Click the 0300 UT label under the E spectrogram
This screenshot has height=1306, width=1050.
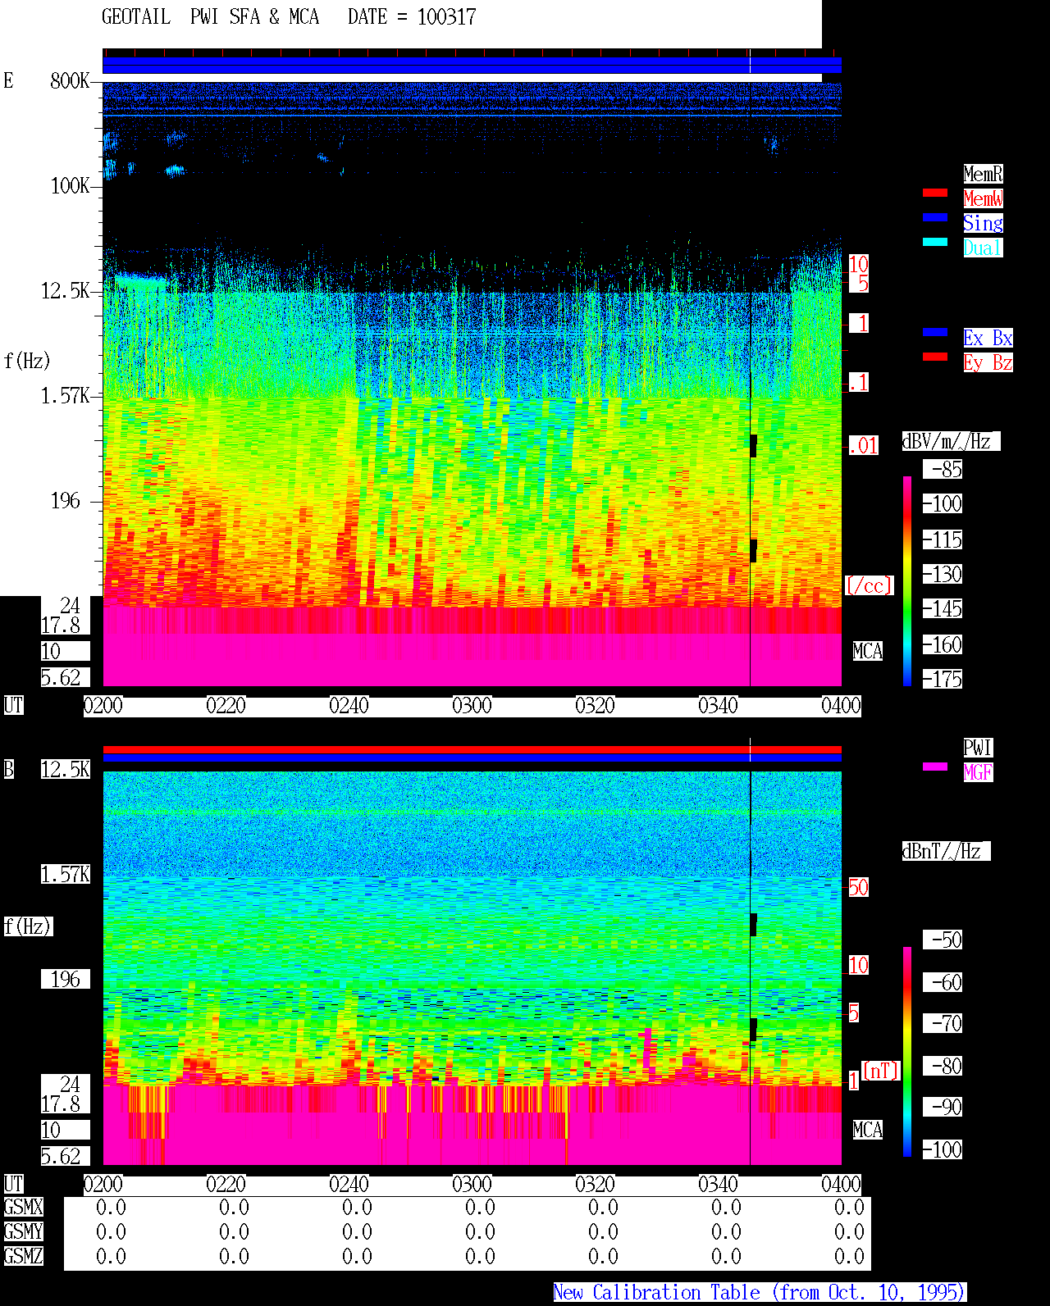coord(472,706)
